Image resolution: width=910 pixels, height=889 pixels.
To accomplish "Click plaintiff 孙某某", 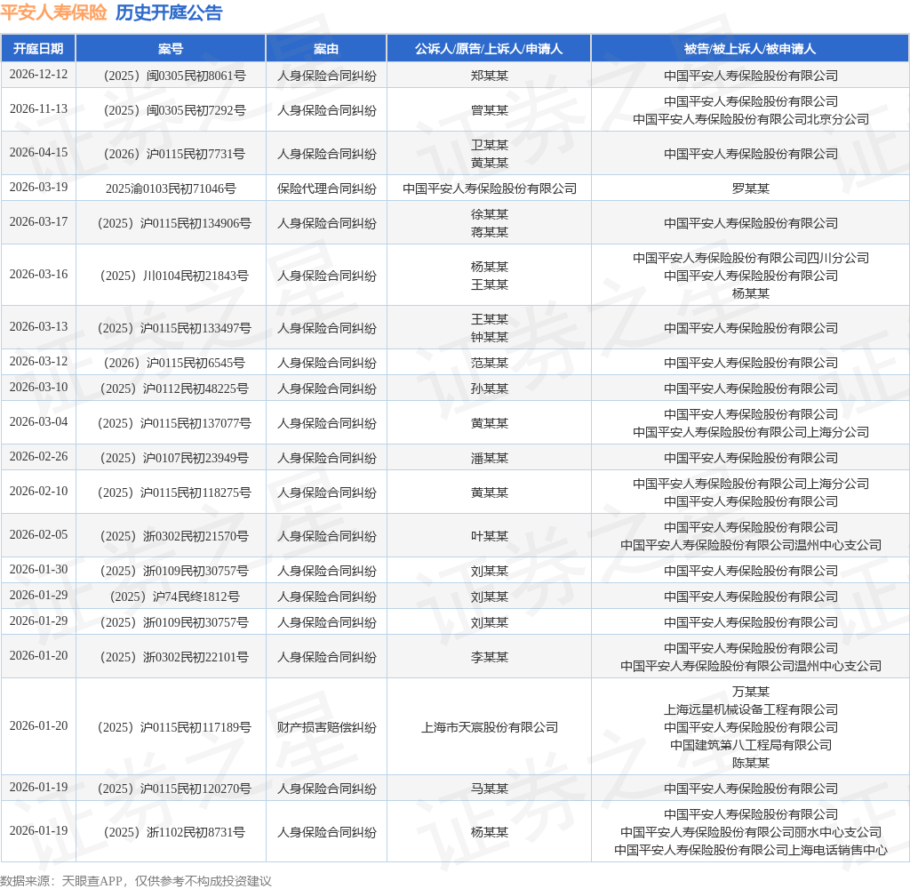I will click(x=490, y=388).
